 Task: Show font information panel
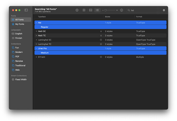(x=122, y=10)
